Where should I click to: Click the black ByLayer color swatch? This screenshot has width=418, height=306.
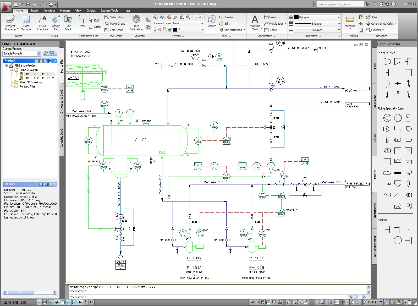[x=296, y=17]
